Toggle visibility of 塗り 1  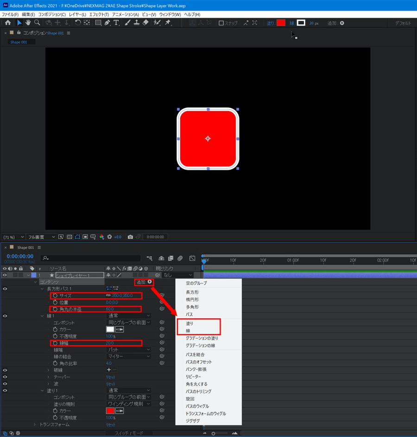(x=5, y=390)
